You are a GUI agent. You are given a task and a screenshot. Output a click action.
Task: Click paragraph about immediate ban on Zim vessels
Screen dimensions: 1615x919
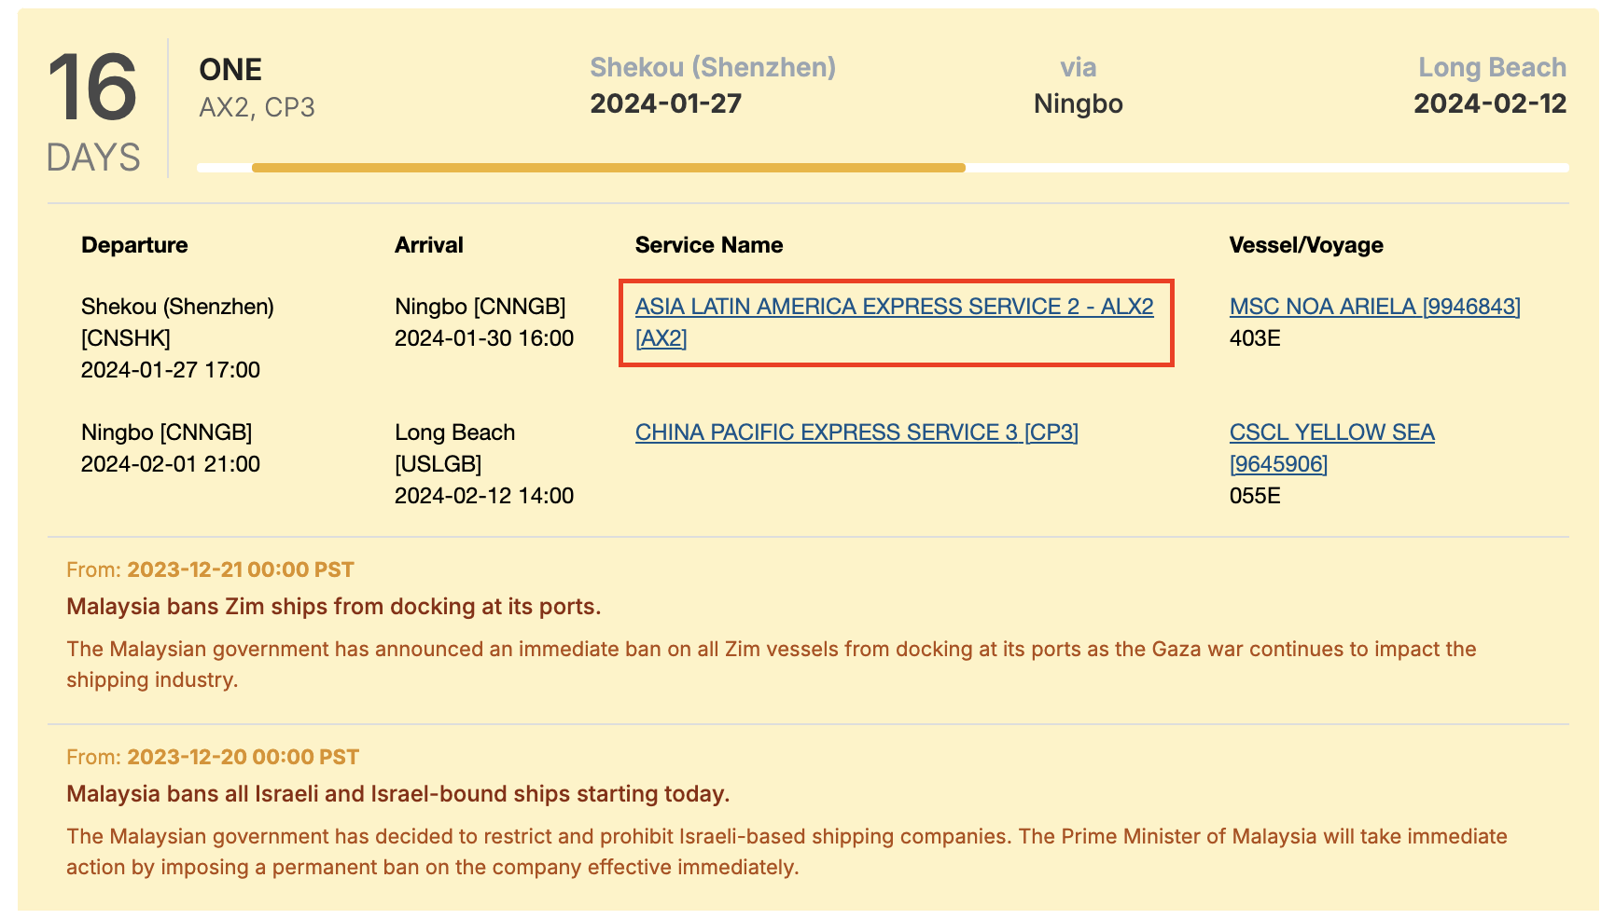click(771, 665)
